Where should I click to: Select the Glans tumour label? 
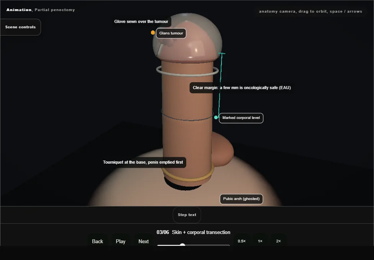171,33
